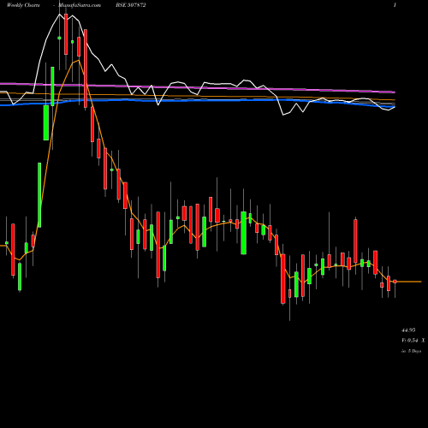Click the 'MunafaSutra.com' label
The width and height of the screenshot is (428, 428).
(80, 5)
